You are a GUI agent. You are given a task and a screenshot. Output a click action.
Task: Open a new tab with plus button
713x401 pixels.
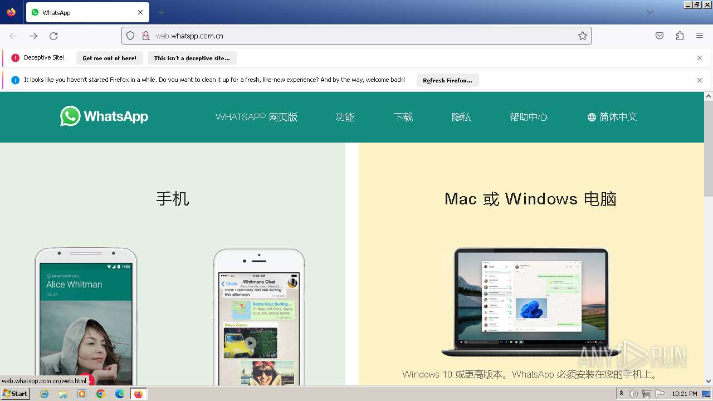pos(162,12)
